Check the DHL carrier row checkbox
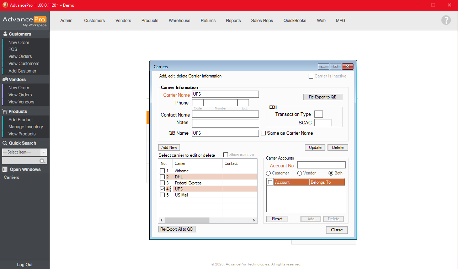 point(163,177)
